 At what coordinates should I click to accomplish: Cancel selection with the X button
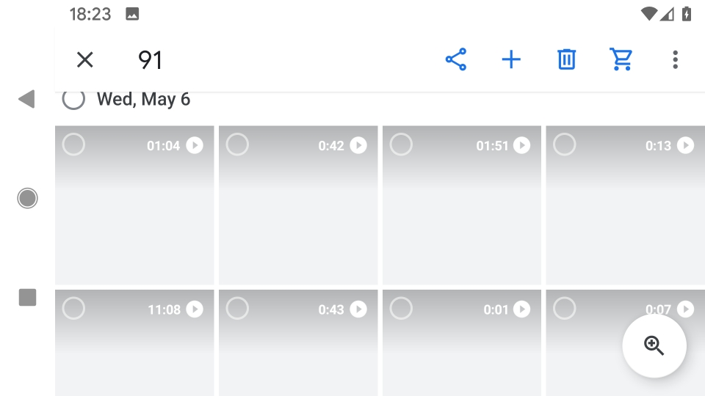pyautogui.click(x=85, y=59)
